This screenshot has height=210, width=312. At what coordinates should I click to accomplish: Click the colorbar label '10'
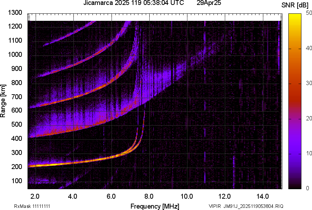click(x=309, y=154)
